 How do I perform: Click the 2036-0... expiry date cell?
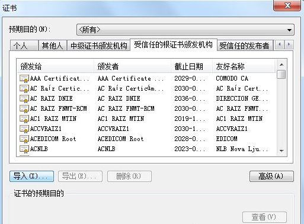point(190,99)
